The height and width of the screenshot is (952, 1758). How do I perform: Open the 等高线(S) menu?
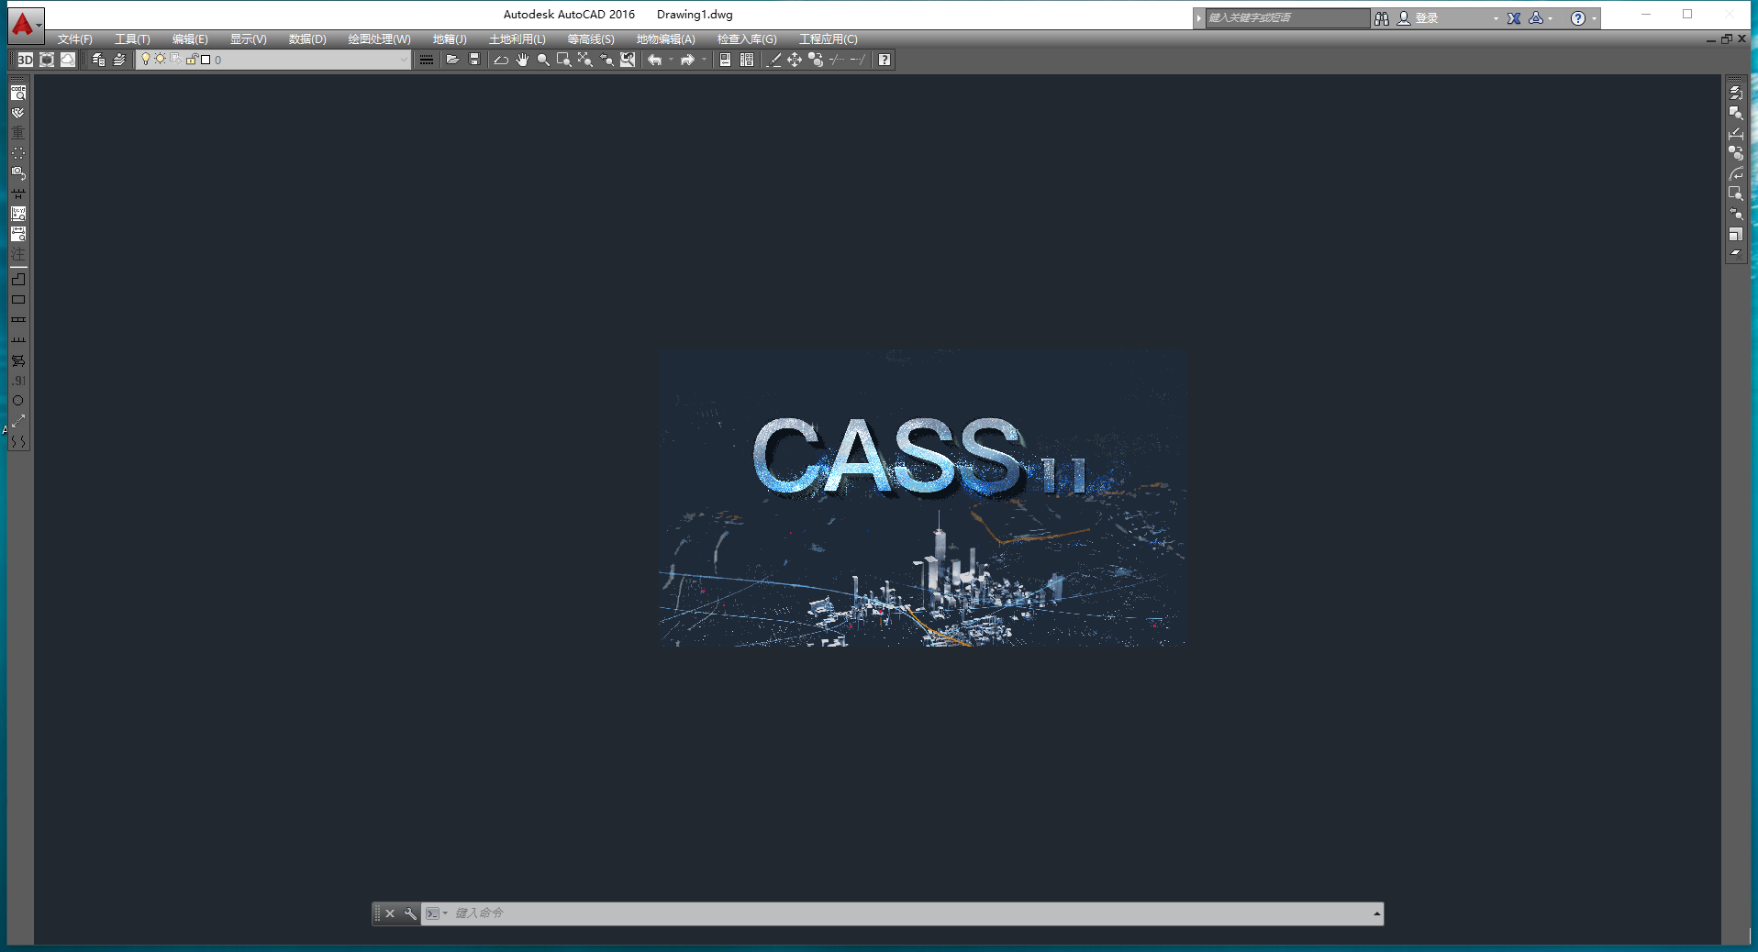pos(592,39)
